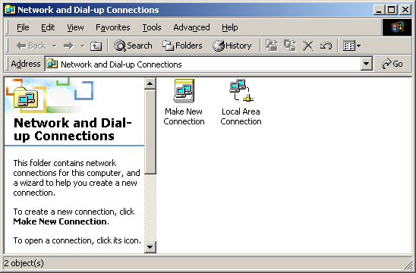Screen dimensions: 416x273
Task: Click the Go button
Action: coord(392,64)
